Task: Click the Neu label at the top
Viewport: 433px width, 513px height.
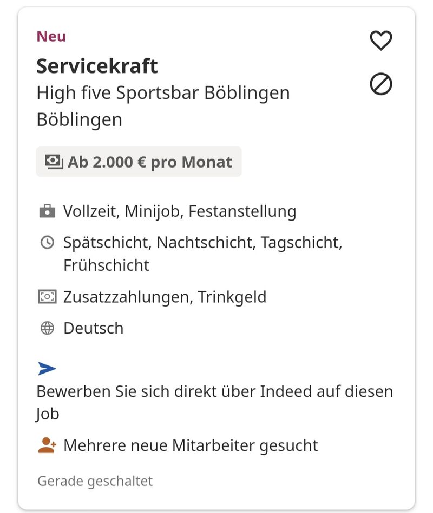Action: (x=51, y=36)
